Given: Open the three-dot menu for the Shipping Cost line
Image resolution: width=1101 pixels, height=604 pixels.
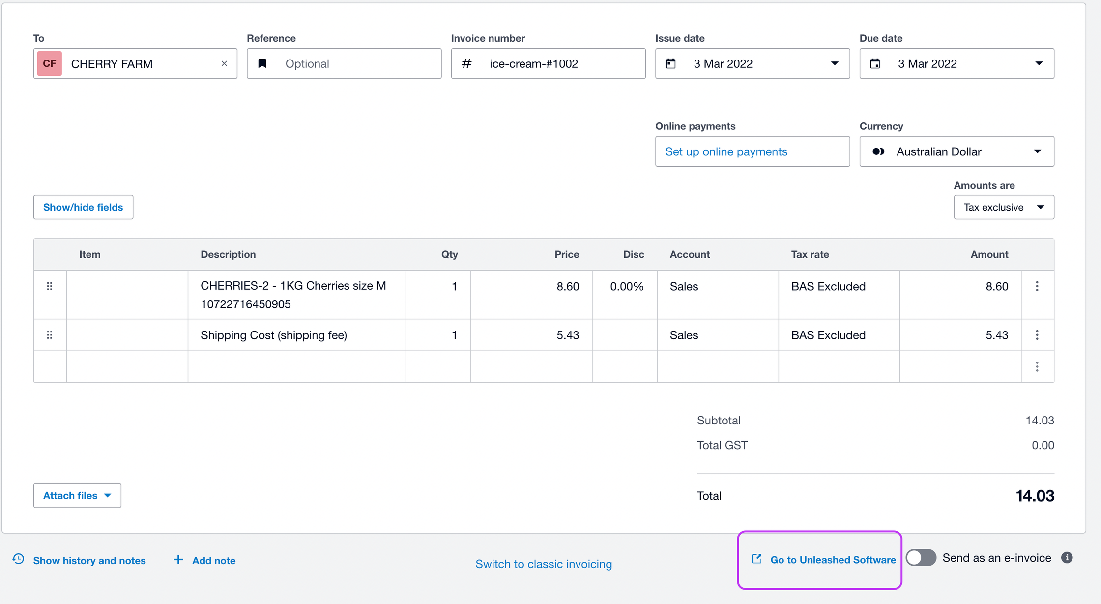Looking at the screenshot, I should pyautogui.click(x=1037, y=335).
